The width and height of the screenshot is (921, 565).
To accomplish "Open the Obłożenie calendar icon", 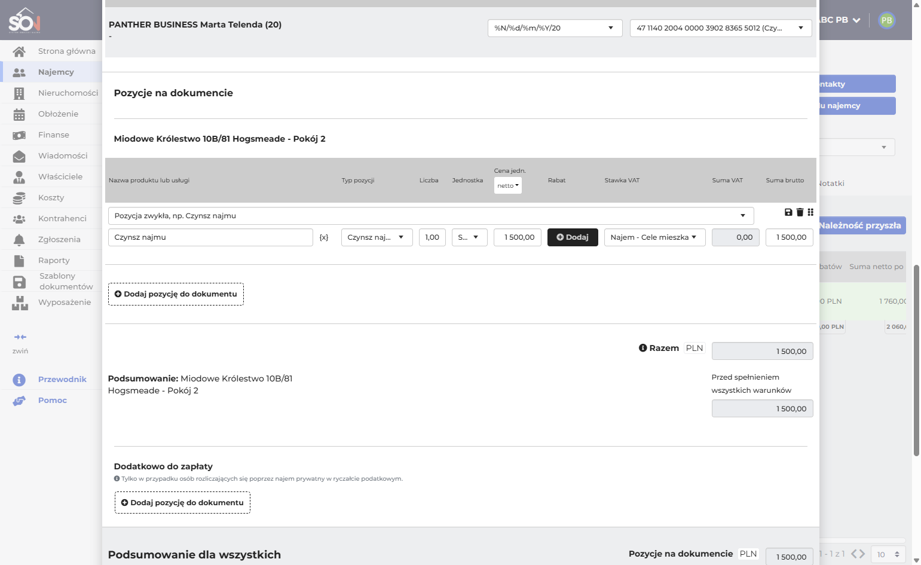I will pyautogui.click(x=19, y=114).
